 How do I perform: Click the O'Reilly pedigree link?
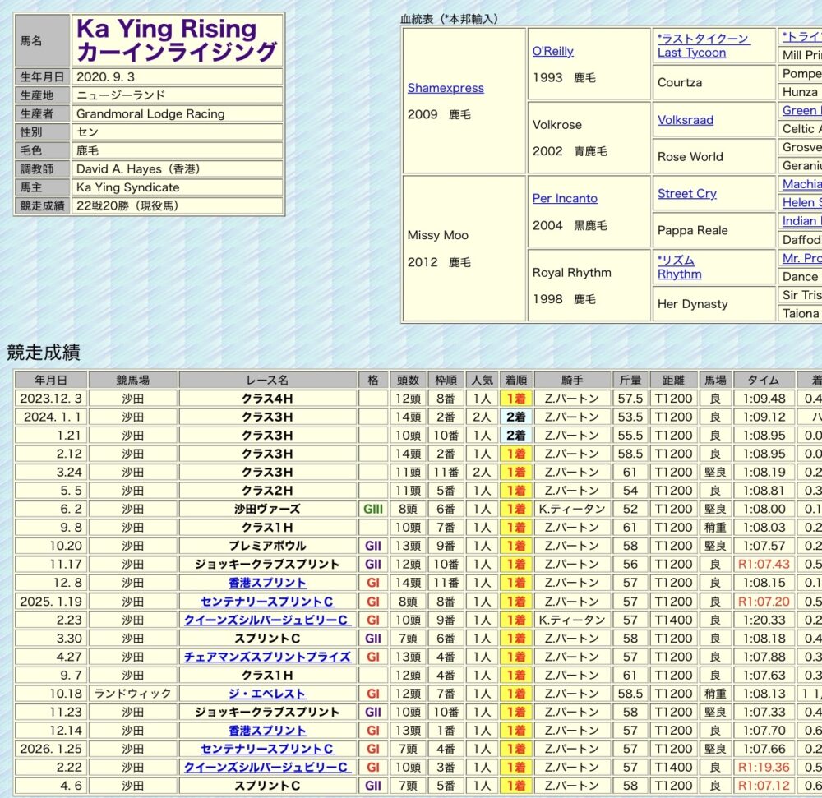pyautogui.click(x=552, y=51)
